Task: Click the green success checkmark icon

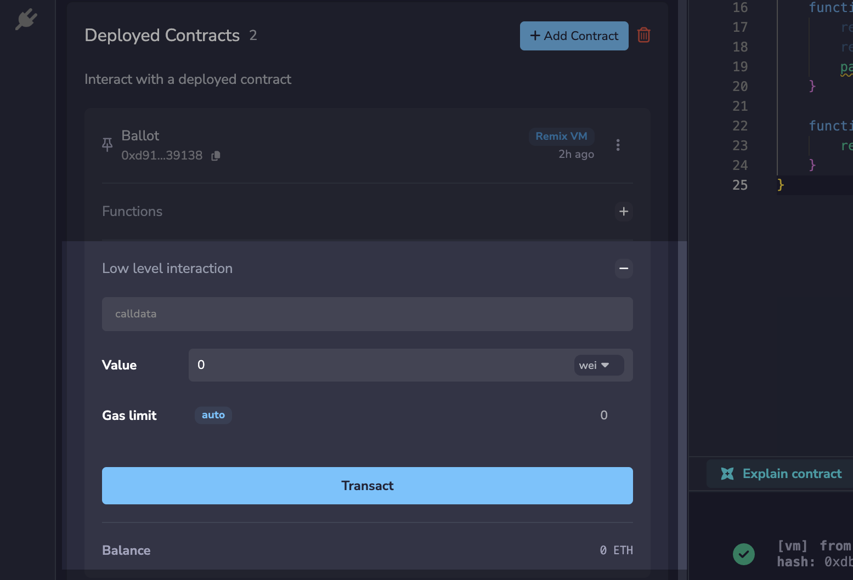Action: point(744,554)
